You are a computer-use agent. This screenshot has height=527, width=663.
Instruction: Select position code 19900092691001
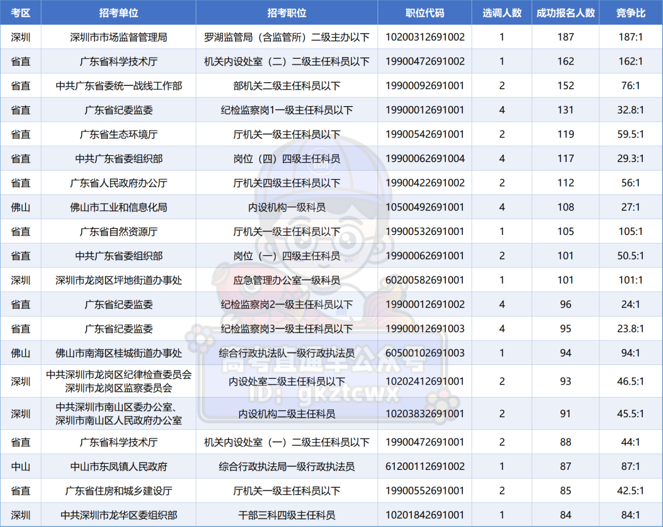(425, 86)
